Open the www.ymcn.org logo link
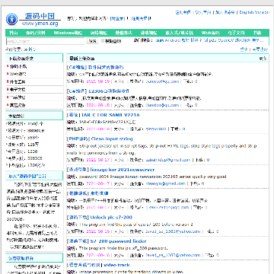This screenshot has width=274, height=274. tap(40, 24)
